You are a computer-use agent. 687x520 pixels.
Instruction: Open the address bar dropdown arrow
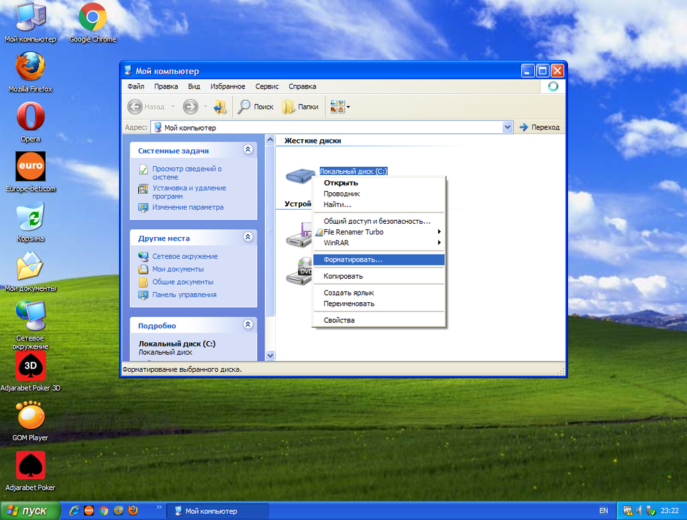[507, 127]
